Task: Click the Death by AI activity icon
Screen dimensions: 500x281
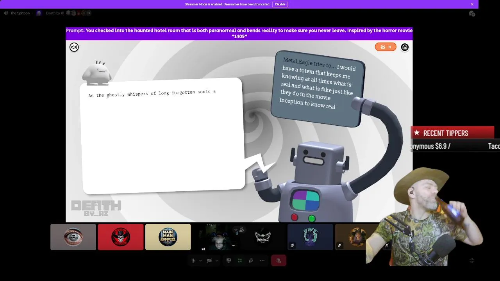Action: [39, 13]
